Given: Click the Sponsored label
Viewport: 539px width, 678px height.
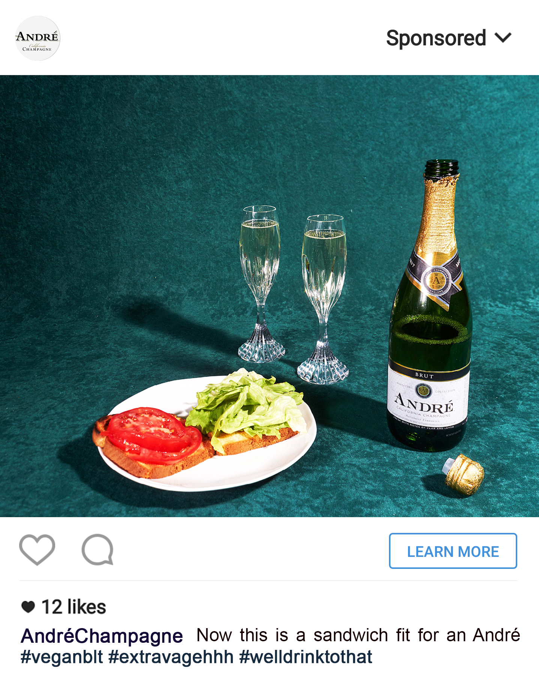Looking at the screenshot, I should [x=436, y=38].
